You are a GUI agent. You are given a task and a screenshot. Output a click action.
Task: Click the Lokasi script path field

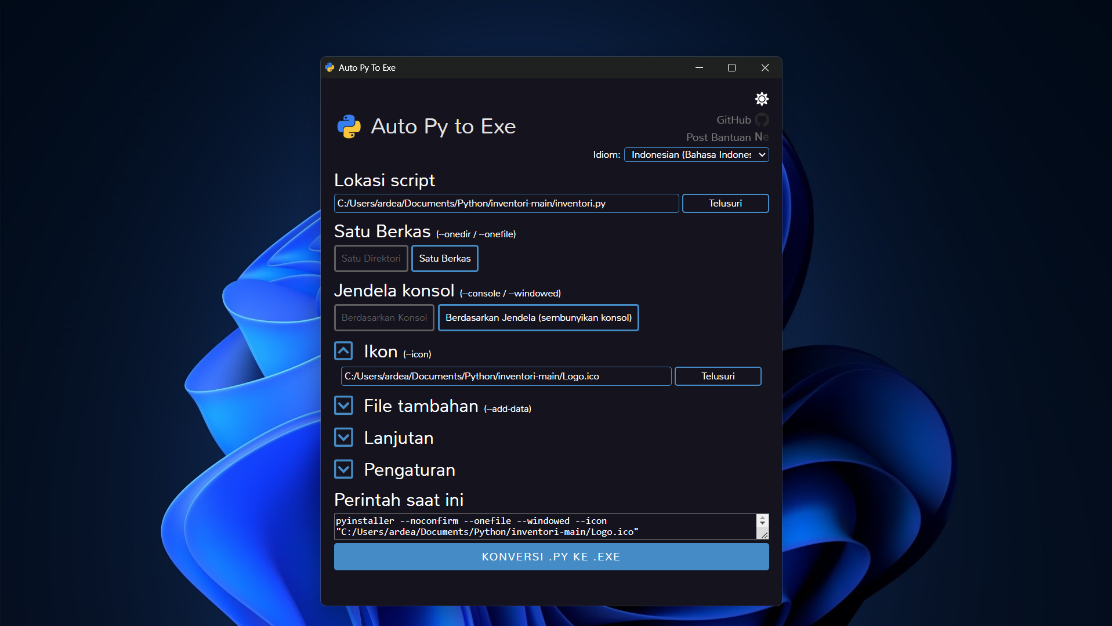[x=506, y=204]
